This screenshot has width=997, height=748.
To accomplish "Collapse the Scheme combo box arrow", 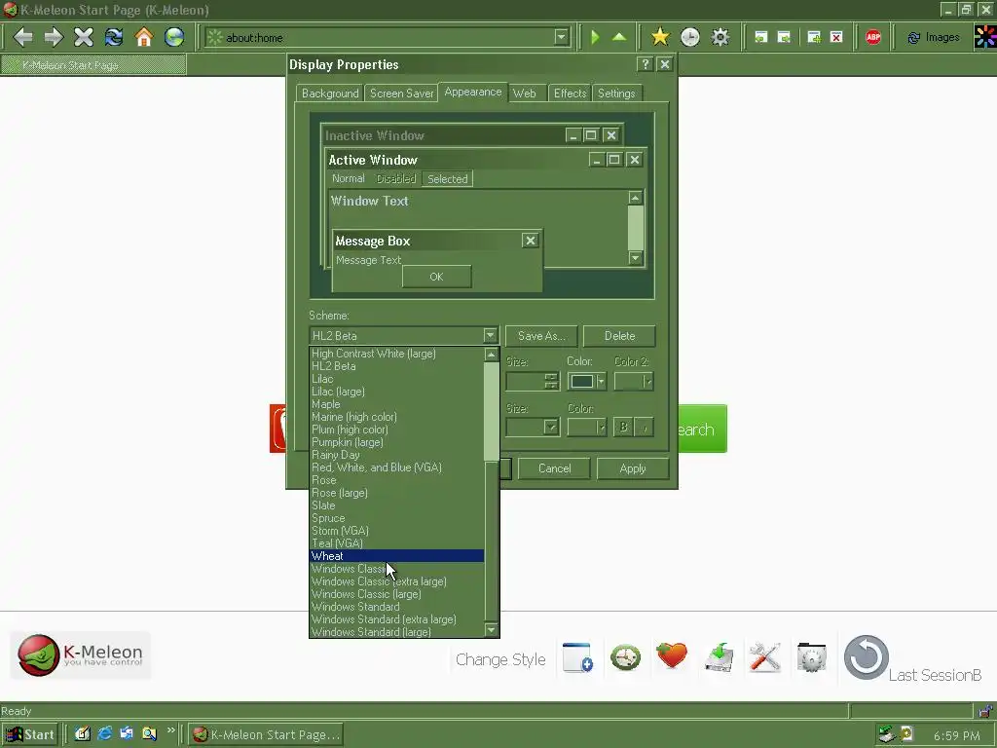I will pos(490,335).
